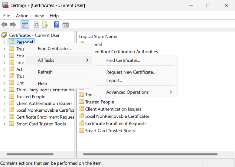Click Client Authentication Issuers folder icon in right pane

click(81, 109)
